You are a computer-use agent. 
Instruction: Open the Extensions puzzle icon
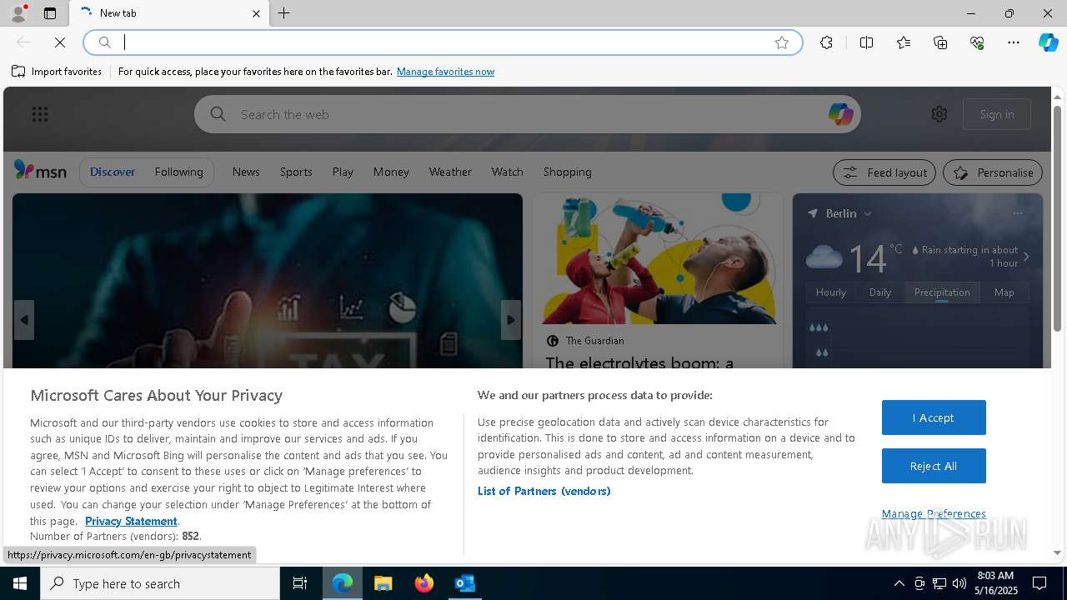826,42
